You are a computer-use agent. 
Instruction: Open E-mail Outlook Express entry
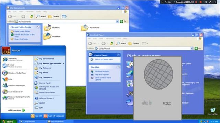tap(12, 66)
